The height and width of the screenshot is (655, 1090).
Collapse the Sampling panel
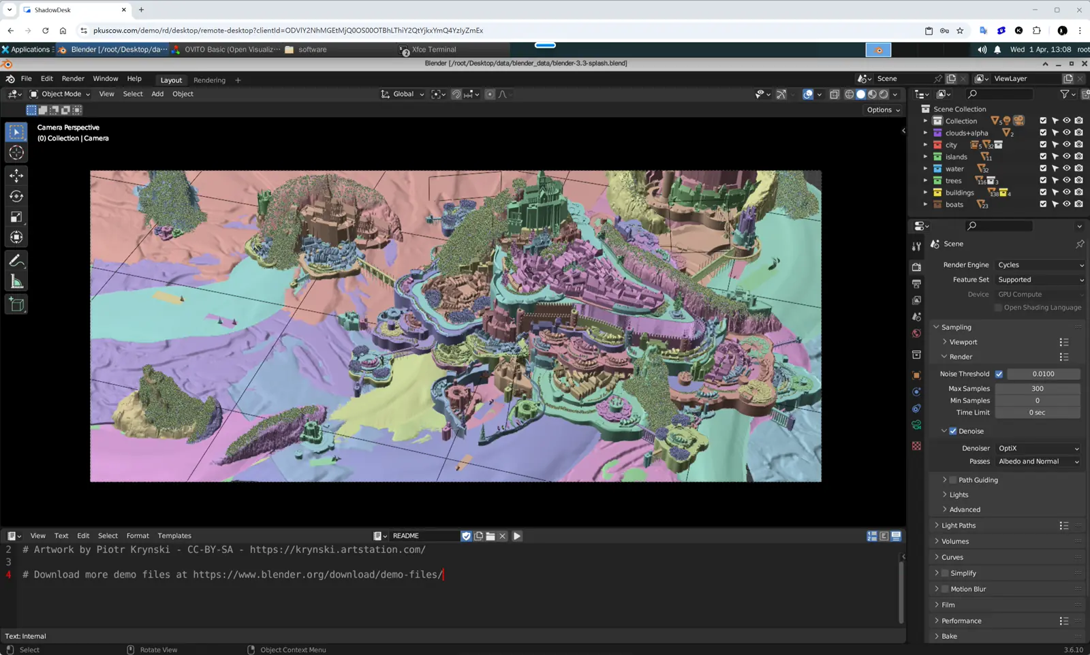click(x=956, y=327)
